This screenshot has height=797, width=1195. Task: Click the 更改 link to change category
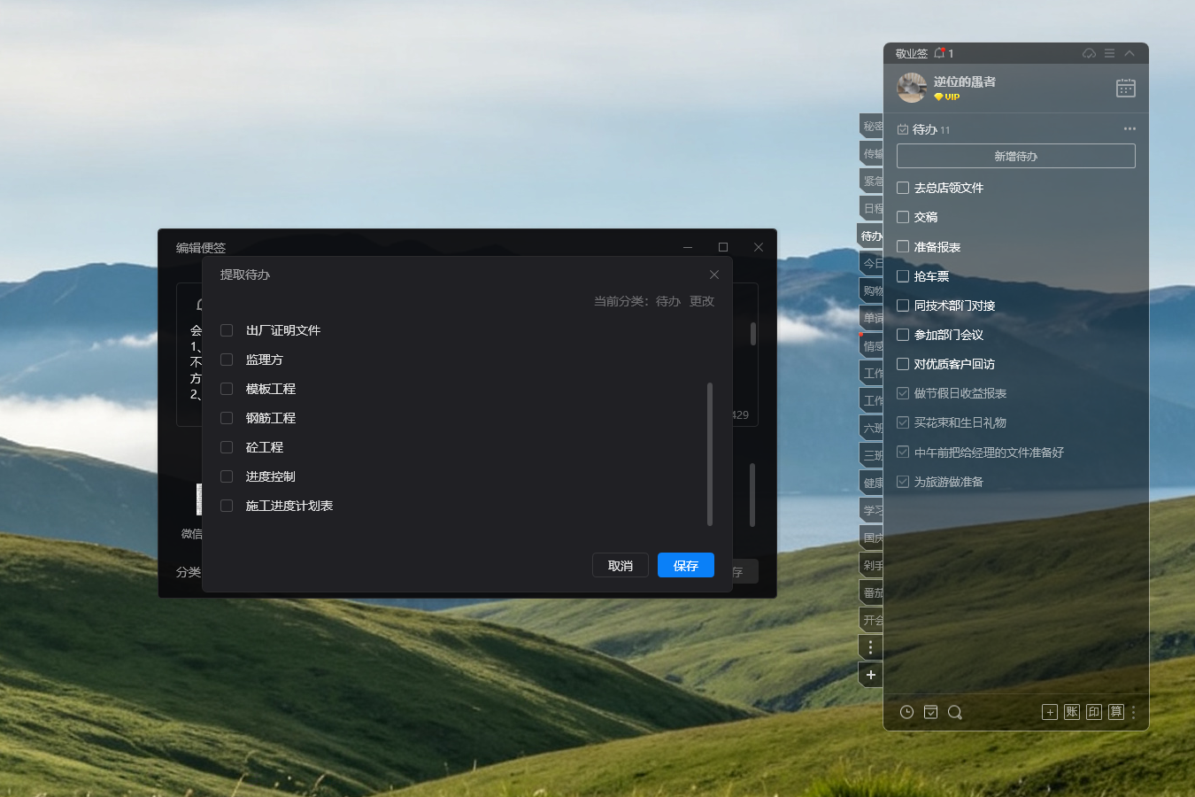pos(702,301)
